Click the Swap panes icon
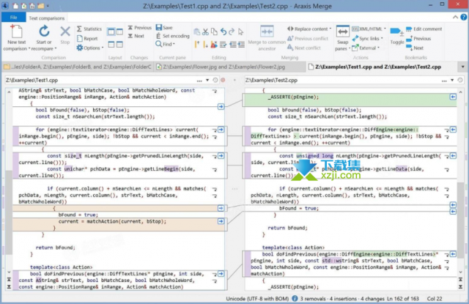The height and width of the screenshot is (304, 469). [x=343, y=31]
